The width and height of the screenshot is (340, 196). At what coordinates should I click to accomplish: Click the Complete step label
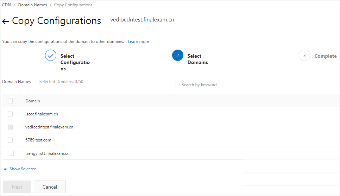click(326, 56)
